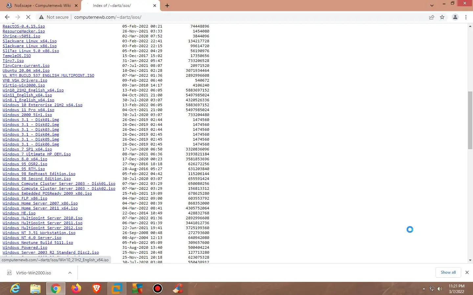Image resolution: width=473 pixels, height=295 pixels.
Task: Click the Windows_3.1_-_Disk01.img link
Action: (x=31, y=120)
